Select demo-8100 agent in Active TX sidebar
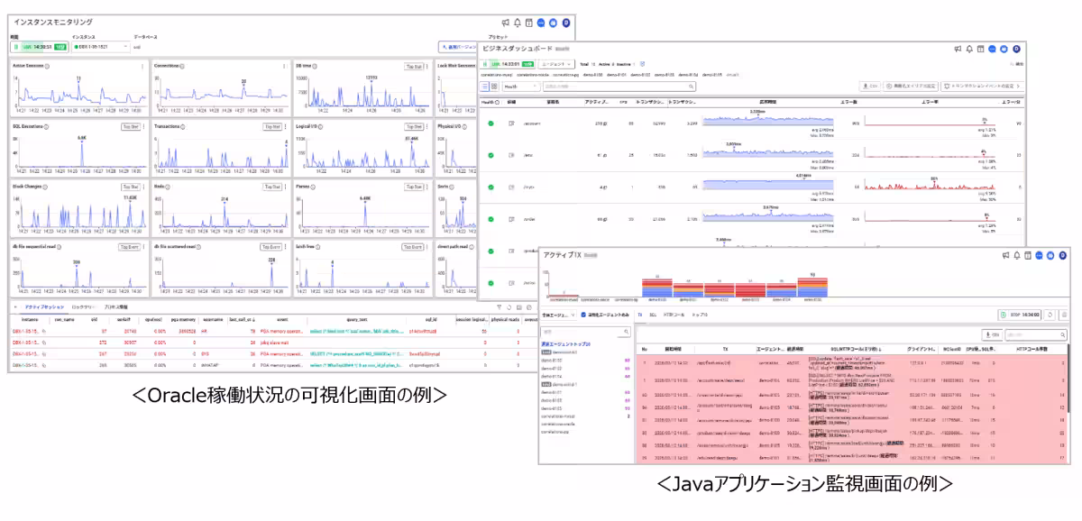This screenshot has height=521, width=1082. pyautogui.click(x=551, y=361)
